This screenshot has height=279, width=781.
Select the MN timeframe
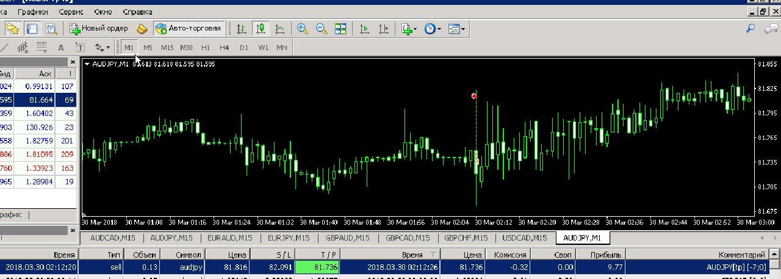[282, 47]
